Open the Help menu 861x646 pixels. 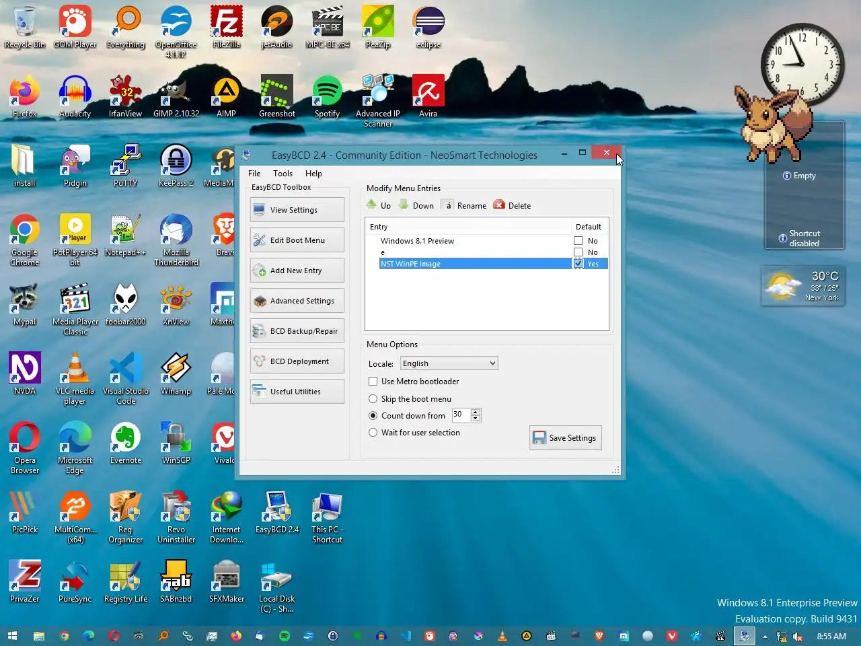tap(313, 174)
